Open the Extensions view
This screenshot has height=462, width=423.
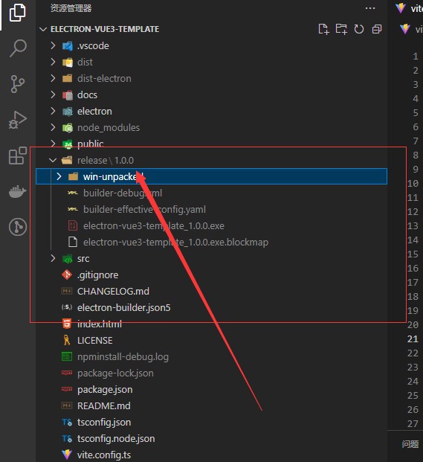[x=18, y=155]
